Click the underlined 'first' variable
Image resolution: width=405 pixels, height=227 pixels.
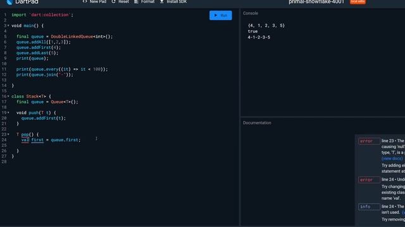tap(37, 140)
